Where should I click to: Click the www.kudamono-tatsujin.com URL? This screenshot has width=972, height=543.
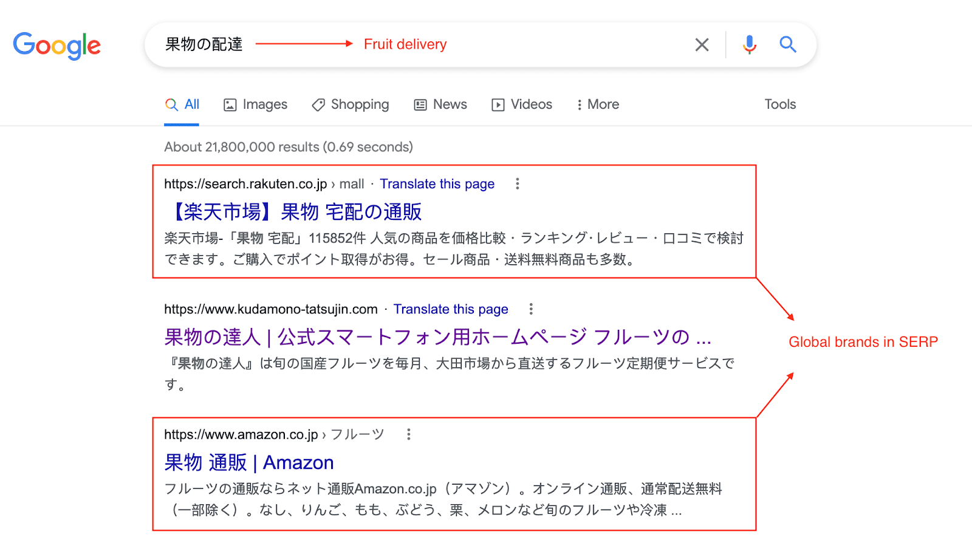[271, 309]
